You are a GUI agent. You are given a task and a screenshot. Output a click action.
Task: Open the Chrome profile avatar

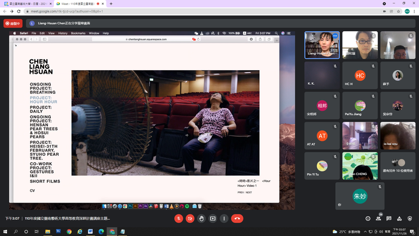point(407,11)
